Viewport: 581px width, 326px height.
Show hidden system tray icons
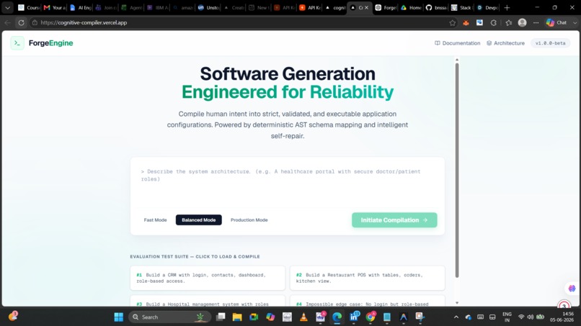click(456, 317)
